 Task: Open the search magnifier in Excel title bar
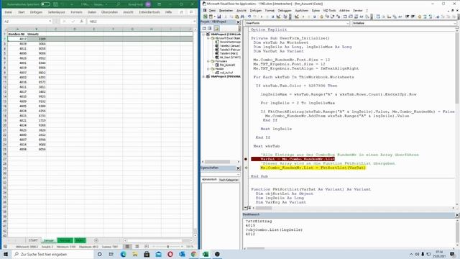118,4
